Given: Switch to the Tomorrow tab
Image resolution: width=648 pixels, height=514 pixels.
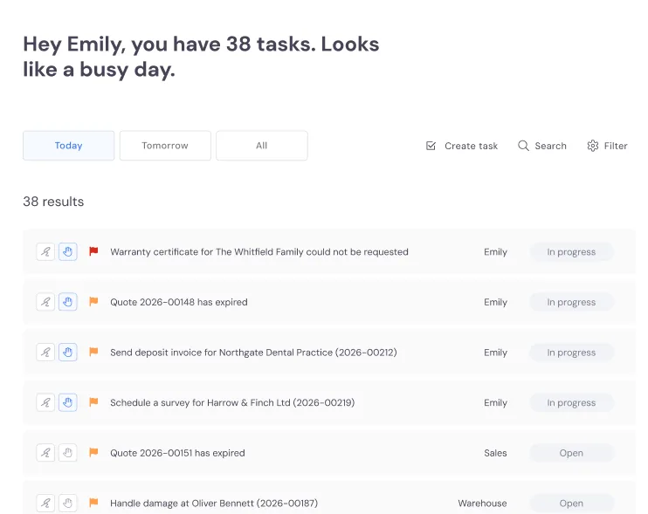Looking at the screenshot, I should pos(165,146).
